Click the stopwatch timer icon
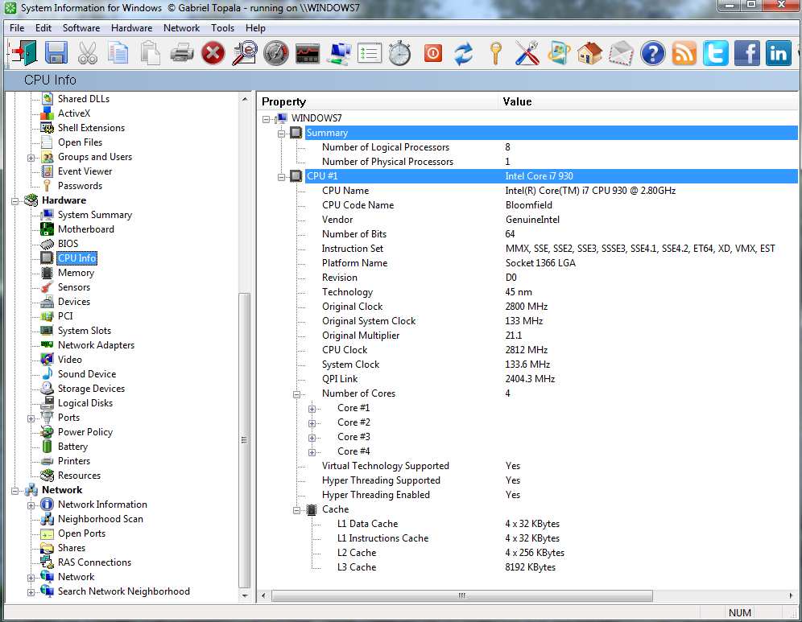802x622 pixels. (x=400, y=53)
